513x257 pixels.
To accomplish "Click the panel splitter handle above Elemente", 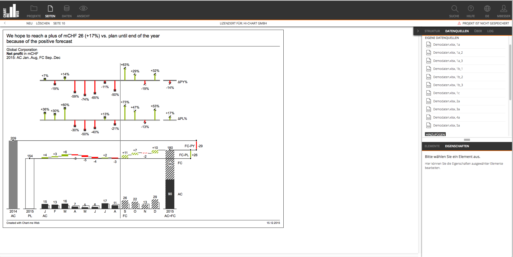I will point(467,139).
